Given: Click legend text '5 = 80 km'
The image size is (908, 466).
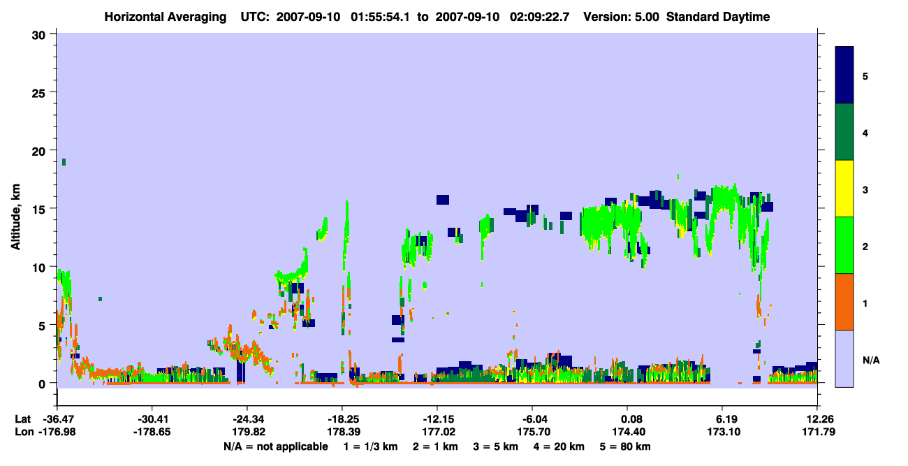Looking at the screenshot, I should click(x=627, y=446).
